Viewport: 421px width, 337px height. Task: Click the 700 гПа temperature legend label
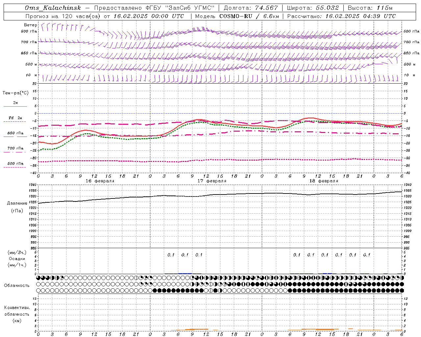[15, 148]
